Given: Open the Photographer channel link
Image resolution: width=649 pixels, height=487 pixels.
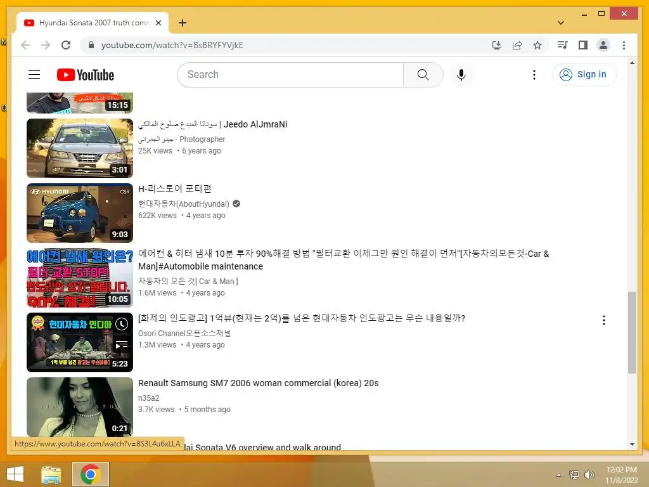Looking at the screenshot, I should pyautogui.click(x=182, y=139).
